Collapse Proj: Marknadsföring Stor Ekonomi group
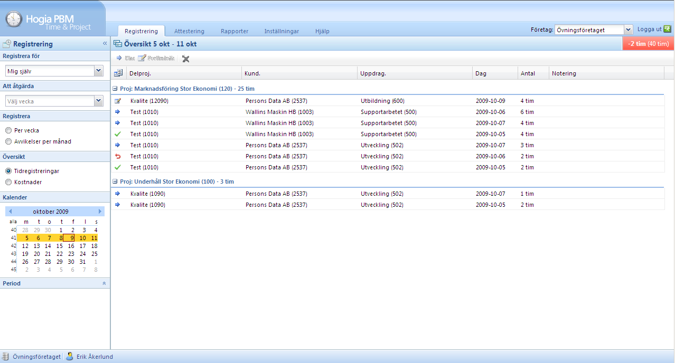675x363 pixels. click(x=115, y=89)
